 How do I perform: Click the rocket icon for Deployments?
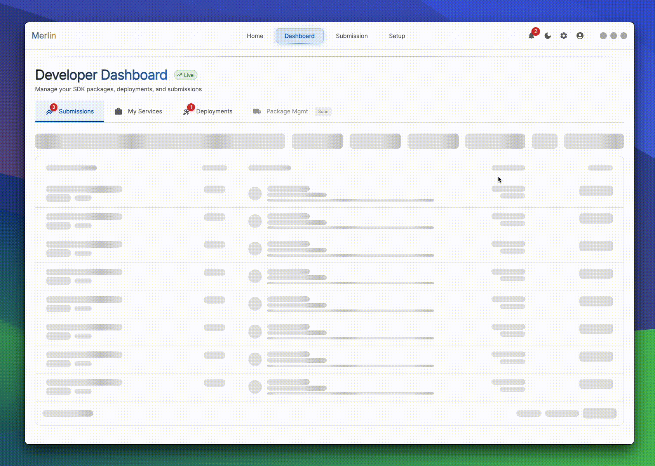(x=187, y=111)
